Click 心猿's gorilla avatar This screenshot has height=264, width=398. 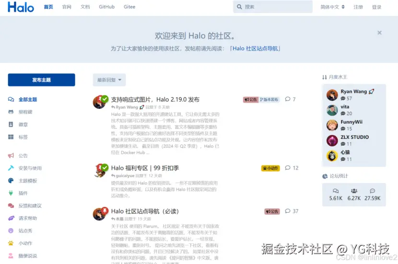[332, 156]
